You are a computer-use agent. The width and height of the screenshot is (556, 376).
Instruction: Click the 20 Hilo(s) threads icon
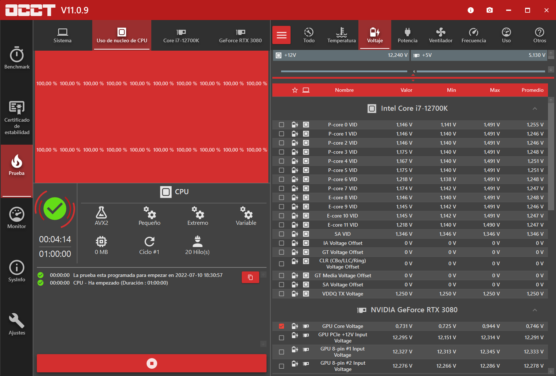tap(197, 241)
